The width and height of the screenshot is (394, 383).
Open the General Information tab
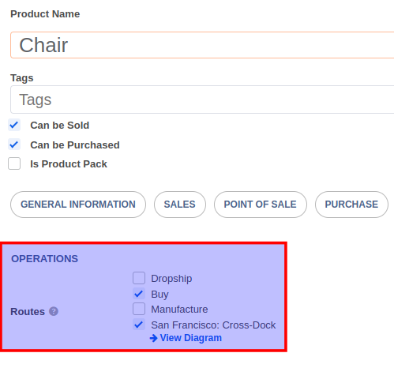(78, 205)
